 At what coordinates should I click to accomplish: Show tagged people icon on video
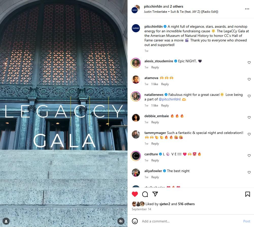pyautogui.click(x=6, y=221)
